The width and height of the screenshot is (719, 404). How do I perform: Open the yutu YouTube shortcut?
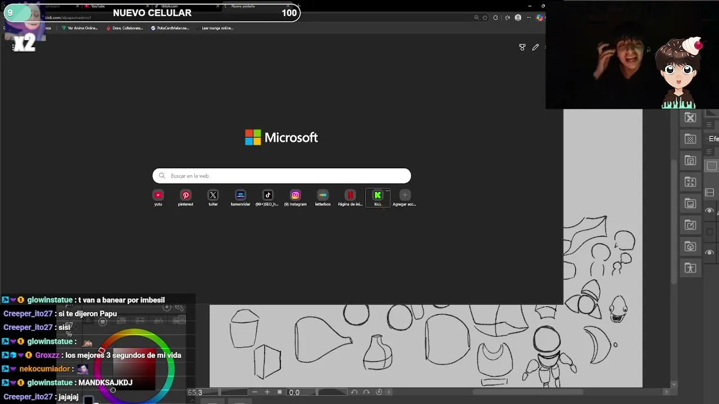pos(158,198)
